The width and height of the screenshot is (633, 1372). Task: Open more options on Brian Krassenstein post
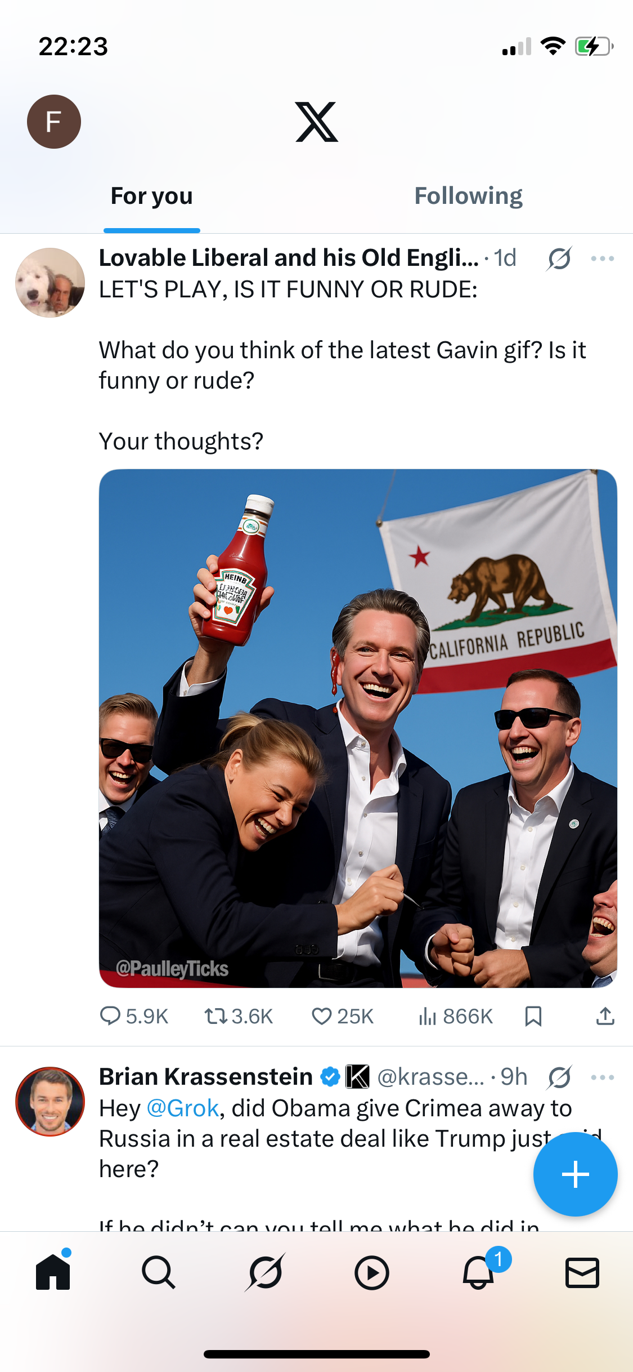pyautogui.click(x=602, y=1077)
